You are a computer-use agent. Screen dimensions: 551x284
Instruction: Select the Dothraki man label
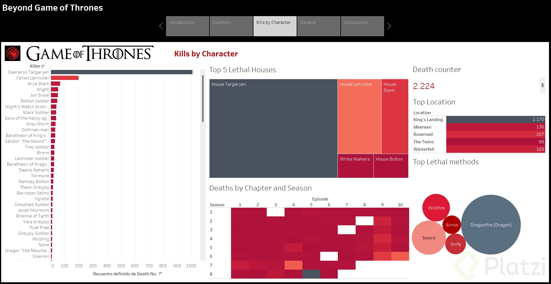35,130
